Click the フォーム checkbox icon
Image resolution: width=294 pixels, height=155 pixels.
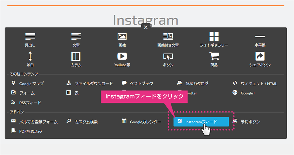pos(13,92)
